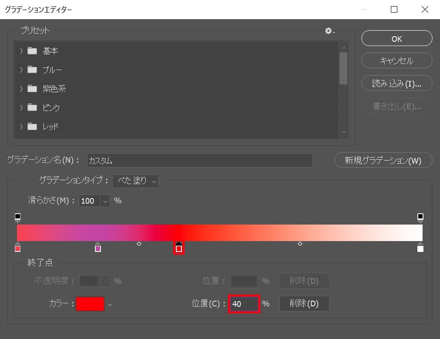Select the right opacity stop above gradient
The width and height of the screenshot is (440, 339).
[x=420, y=217]
